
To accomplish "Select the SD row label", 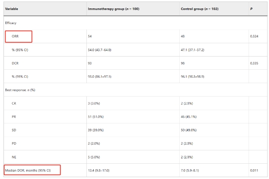I will coord(14,130).
